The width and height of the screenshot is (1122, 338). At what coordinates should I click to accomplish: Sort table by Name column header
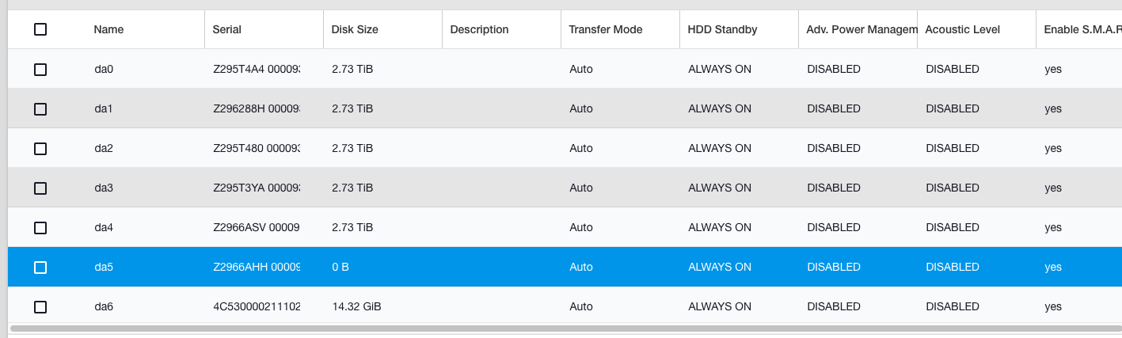(108, 29)
